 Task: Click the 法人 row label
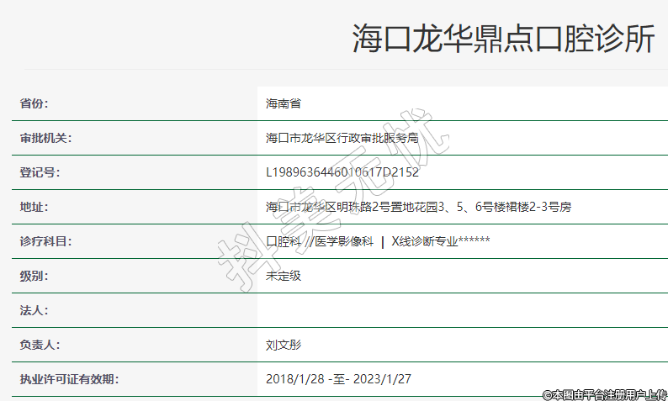tap(34, 310)
